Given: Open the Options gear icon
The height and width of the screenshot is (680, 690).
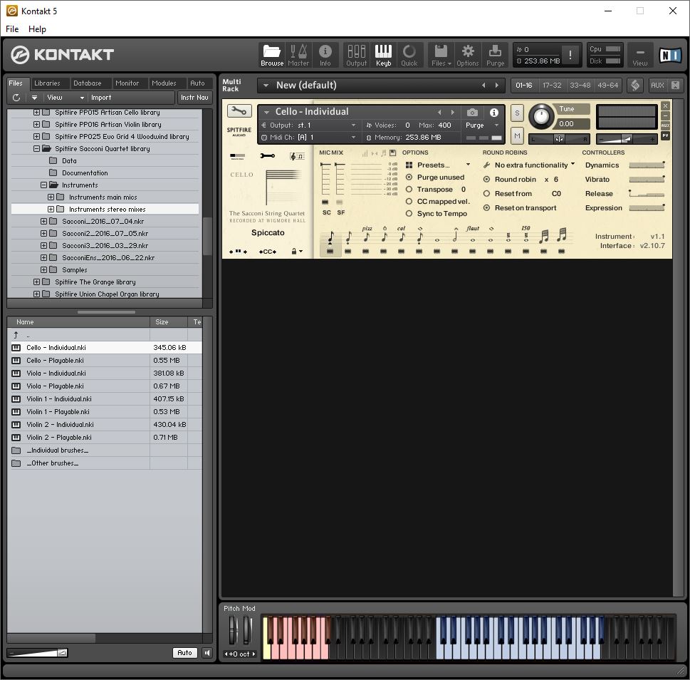Looking at the screenshot, I should (468, 55).
